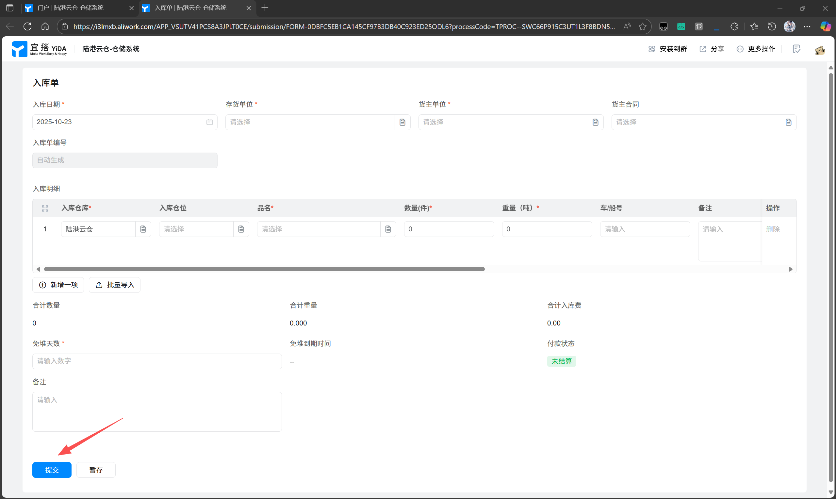
Task: Click the picker icon beside 货主合同 field
Action: click(788, 123)
